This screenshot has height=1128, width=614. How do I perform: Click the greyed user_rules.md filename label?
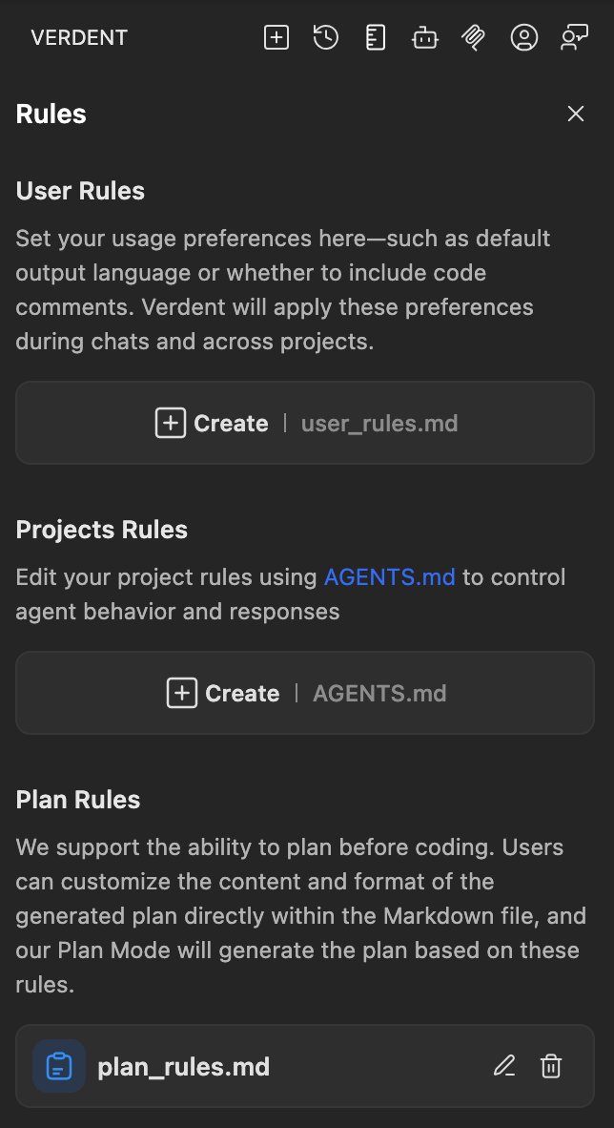coord(379,423)
